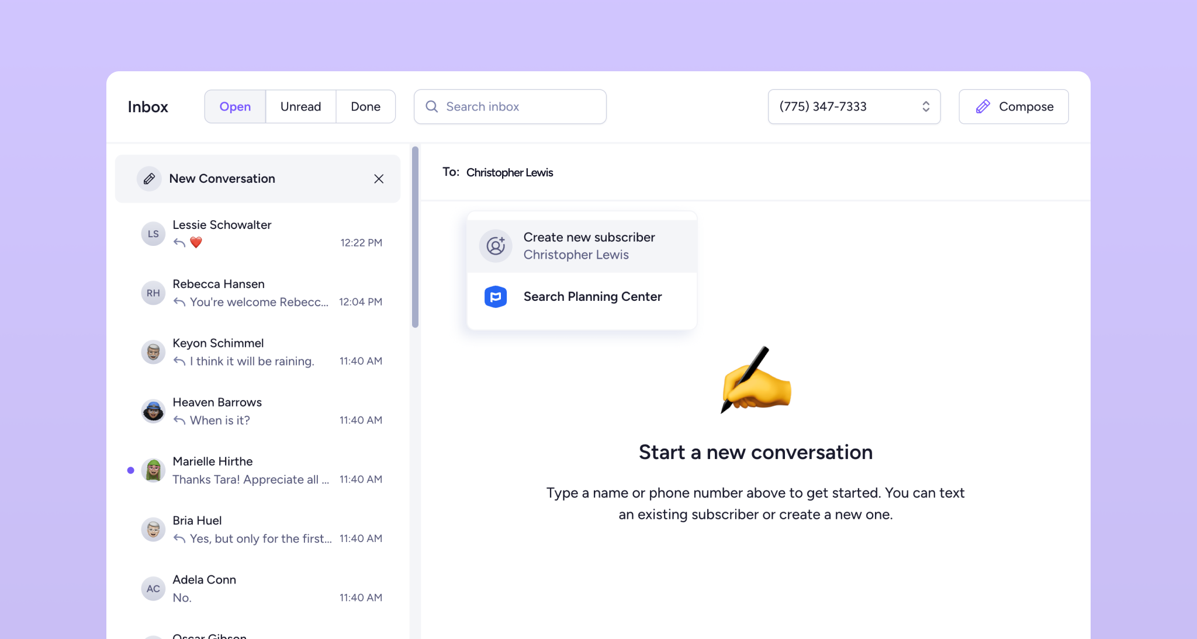Switch to the Done tab
1197x639 pixels.
(365, 106)
